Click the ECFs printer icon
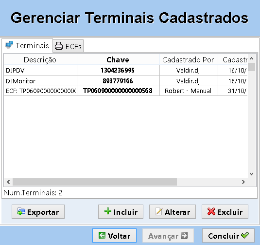 [x=59, y=46]
